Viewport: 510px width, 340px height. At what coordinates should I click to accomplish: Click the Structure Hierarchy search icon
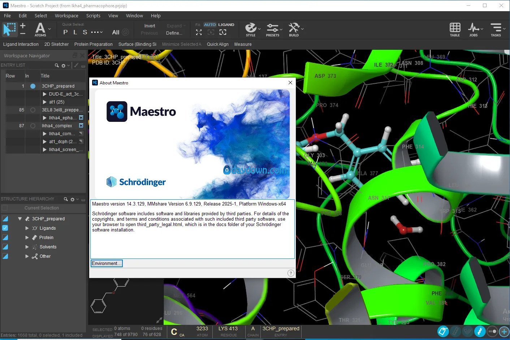(66, 199)
